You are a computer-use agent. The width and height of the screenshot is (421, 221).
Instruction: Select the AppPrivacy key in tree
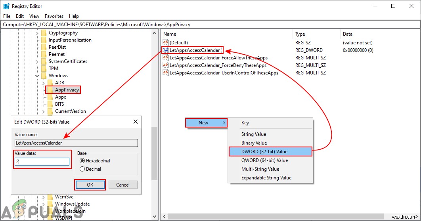coord(67,90)
